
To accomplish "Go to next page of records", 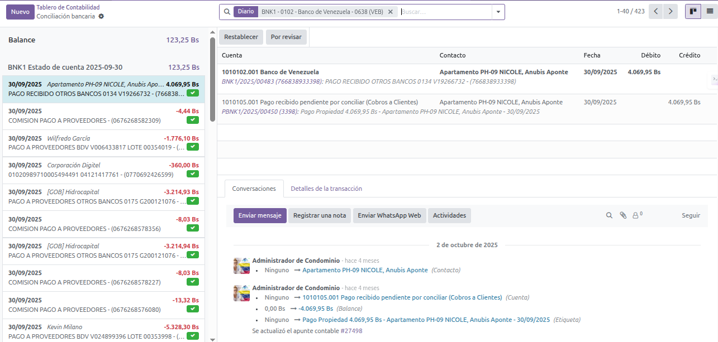I will pos(671,12).
